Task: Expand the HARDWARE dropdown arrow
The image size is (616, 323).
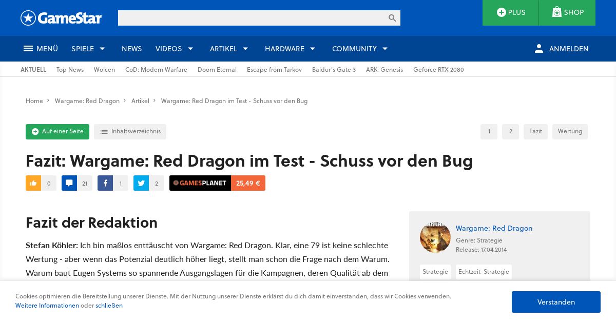Action: click(312, 49)
